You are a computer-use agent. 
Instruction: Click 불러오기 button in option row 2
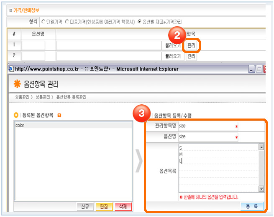pyautogui.click(x=173, y=56)
